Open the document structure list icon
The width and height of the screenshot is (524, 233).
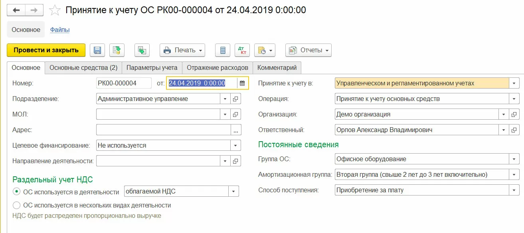click(x=223, y=50)
